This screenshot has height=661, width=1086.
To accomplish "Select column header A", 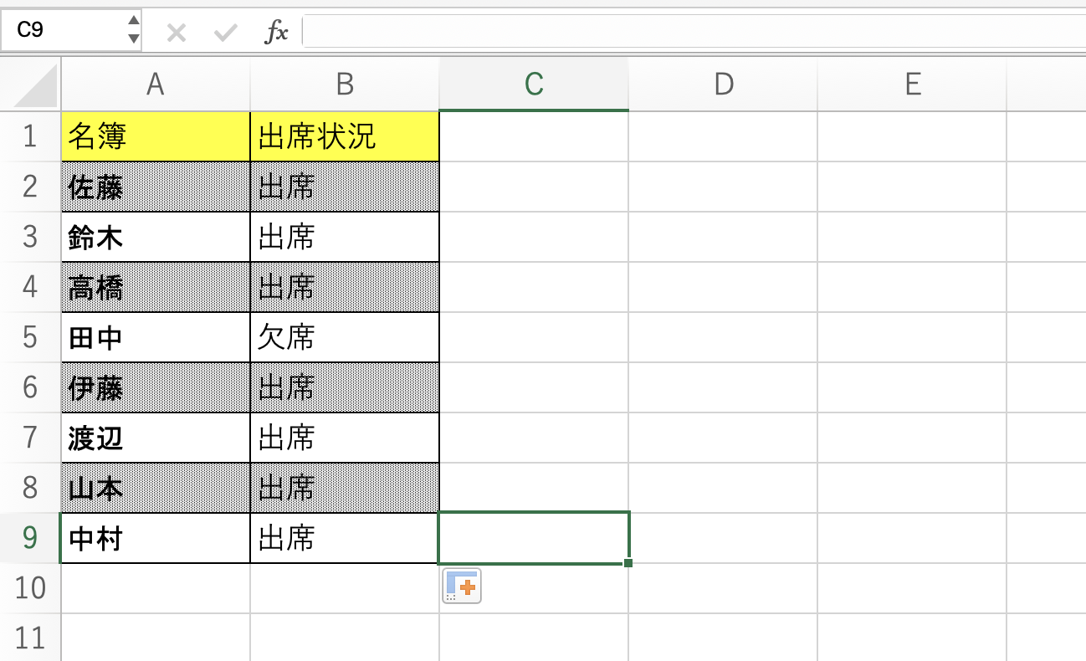I will (x=155, y=84).
